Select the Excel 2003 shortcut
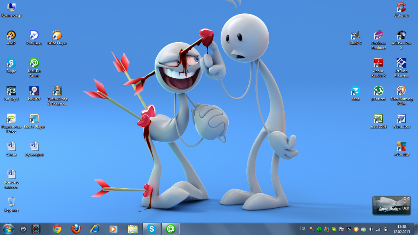418x235 pixels. coord(379,121)
